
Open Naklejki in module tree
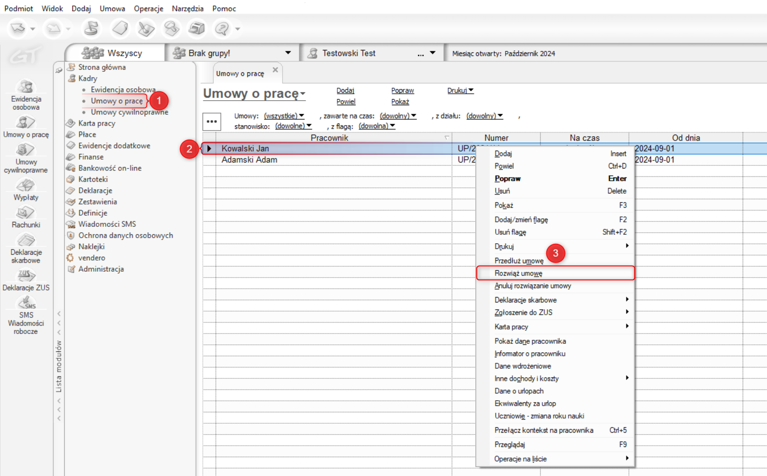[92, 246]
